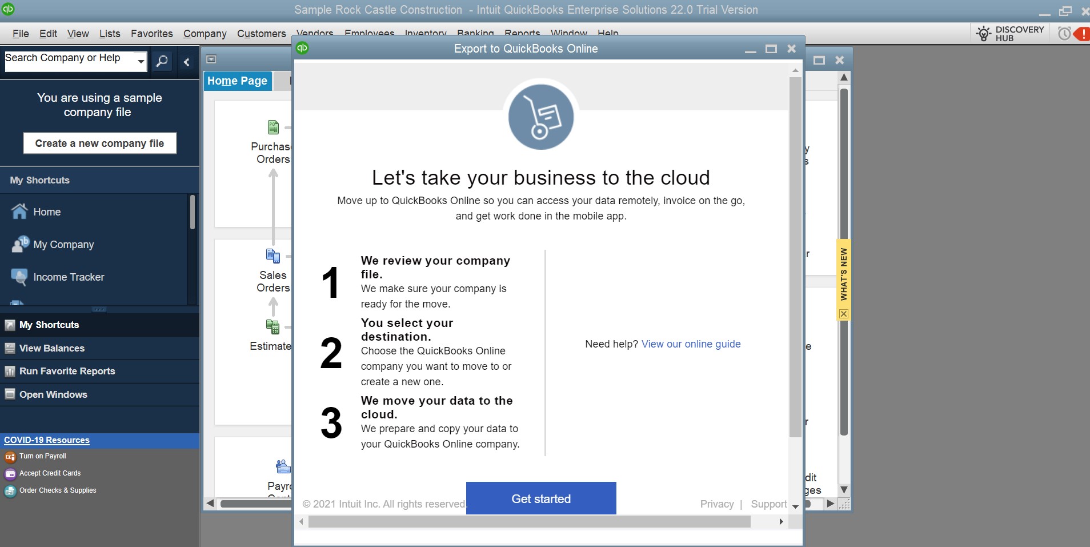Open the Support link
The width and height of the screenshot is (1090, 547).
click(x=769, y=504)
